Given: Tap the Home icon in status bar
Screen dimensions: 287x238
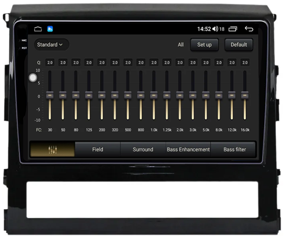Looking at the screenshot, I should click(x=38, y=29).
